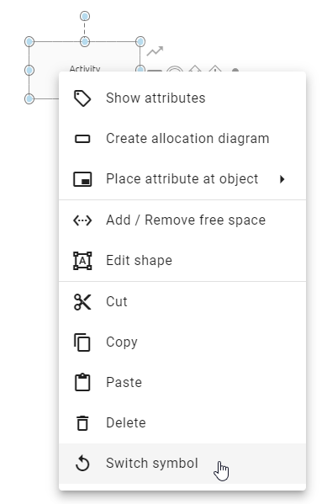Select Cut in context menu
This screenshot has height=504, width=327.
[x=182, y=302]
